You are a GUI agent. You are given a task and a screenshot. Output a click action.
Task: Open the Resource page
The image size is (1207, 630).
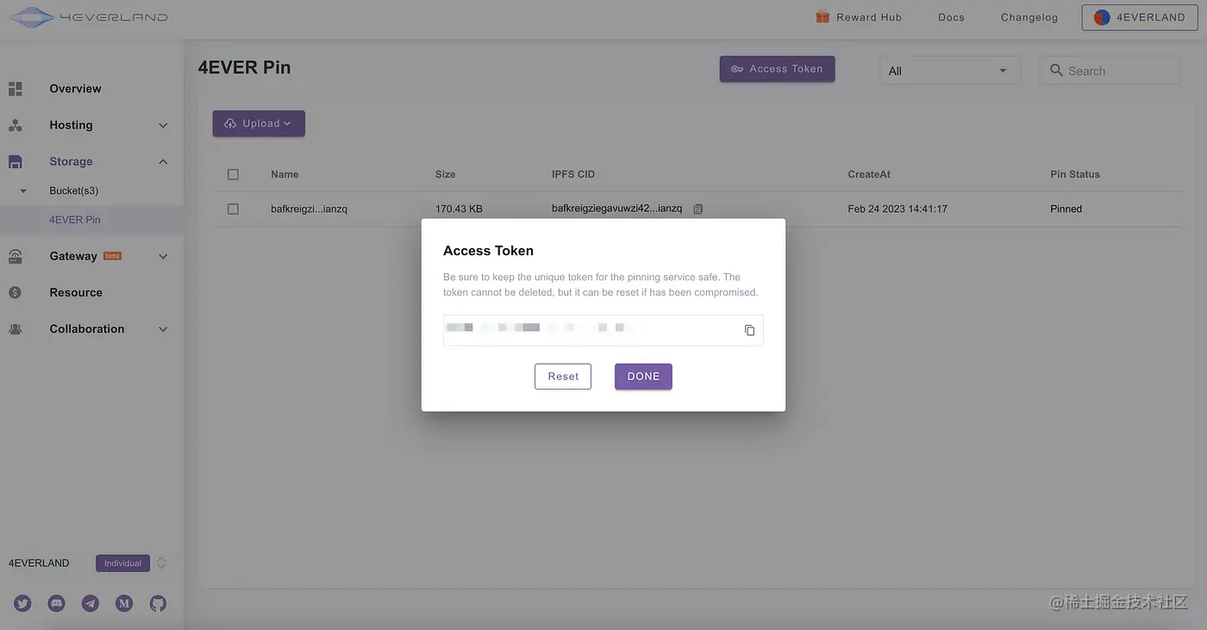[x=76, y=292]
